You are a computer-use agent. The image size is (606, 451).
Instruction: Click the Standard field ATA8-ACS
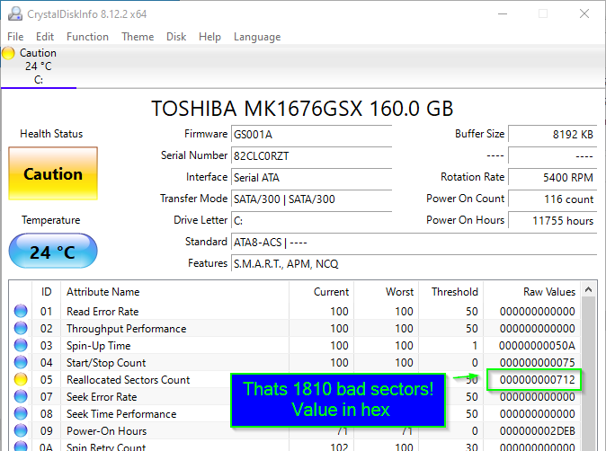coord(414,243)
